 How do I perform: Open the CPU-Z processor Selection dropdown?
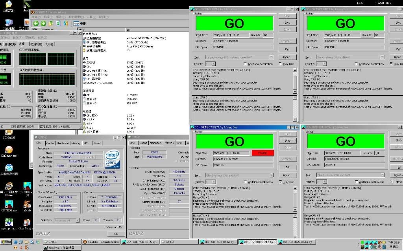(x=78, y=220)
